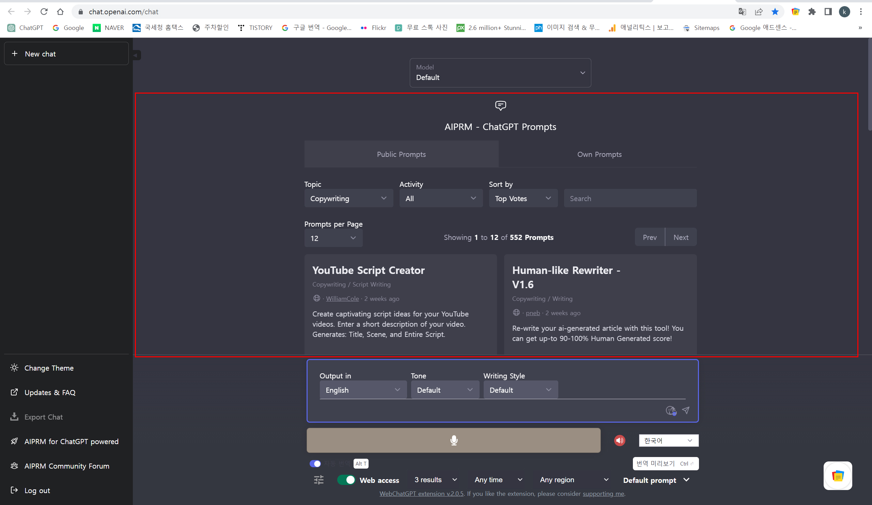
Task: Open YouTube Script Creator prompt card
Action: tap(400, 304)
